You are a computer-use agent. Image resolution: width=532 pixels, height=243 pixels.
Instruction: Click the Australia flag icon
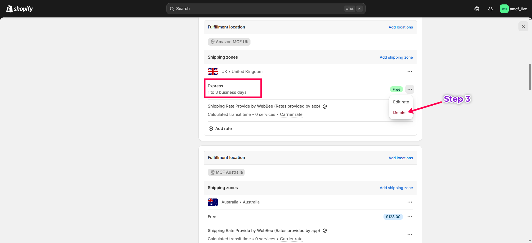tap(213, 202)
